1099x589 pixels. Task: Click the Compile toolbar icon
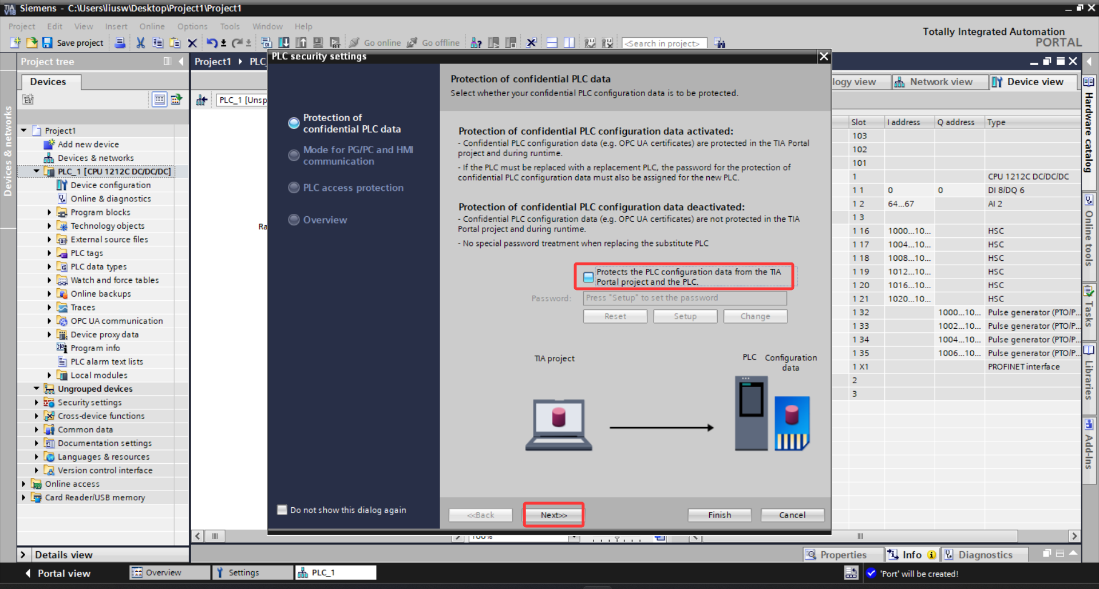point(266,42)
